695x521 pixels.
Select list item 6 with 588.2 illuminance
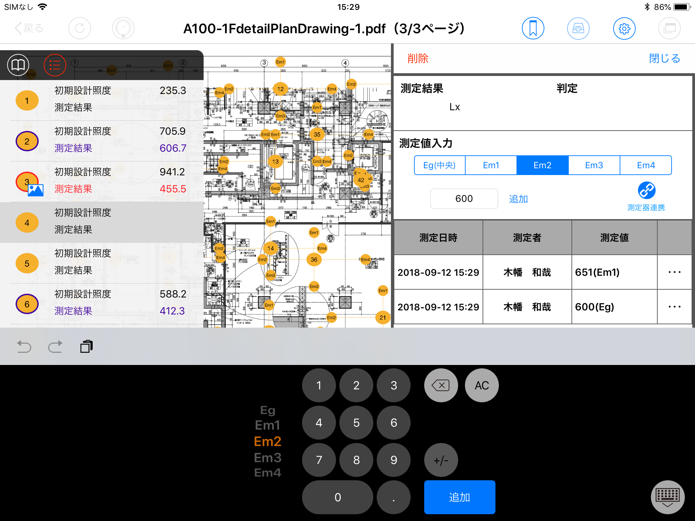pos(102,303)
